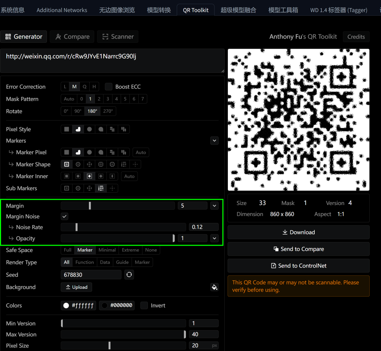Adjust the Pixel Size slider
Screen dimensions: 381x351
[123, 345]
